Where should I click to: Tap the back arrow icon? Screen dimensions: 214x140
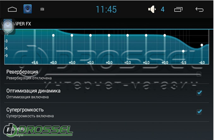[x=199, y=9]
